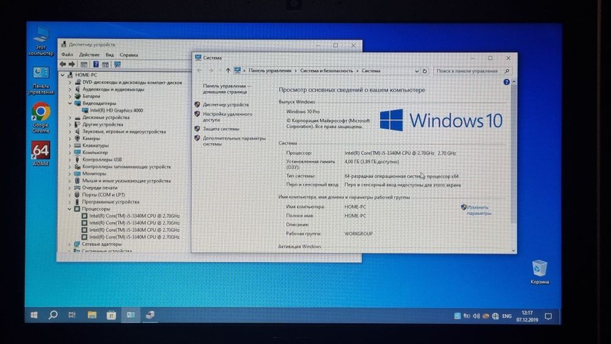
Task: Open Microsoft Store from taskbar
Action: point(111,315)
